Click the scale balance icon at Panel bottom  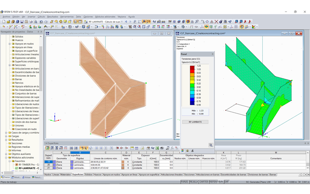click(x=187, y=151)
